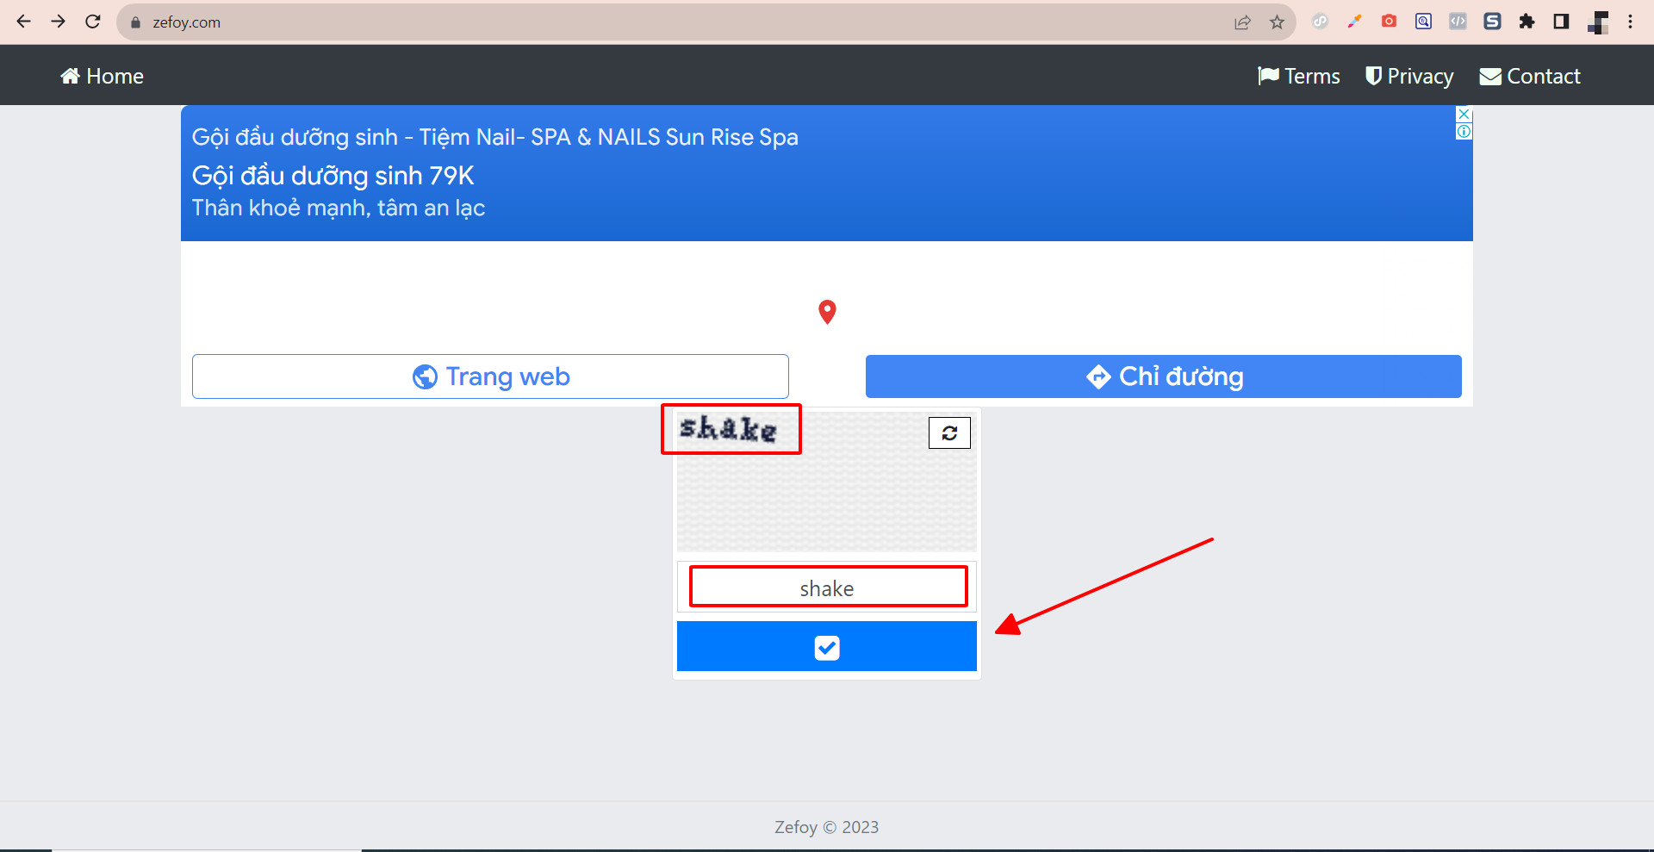1654x852 pixels.
Task: Click the captcha text input field
Action: point(827,588)
